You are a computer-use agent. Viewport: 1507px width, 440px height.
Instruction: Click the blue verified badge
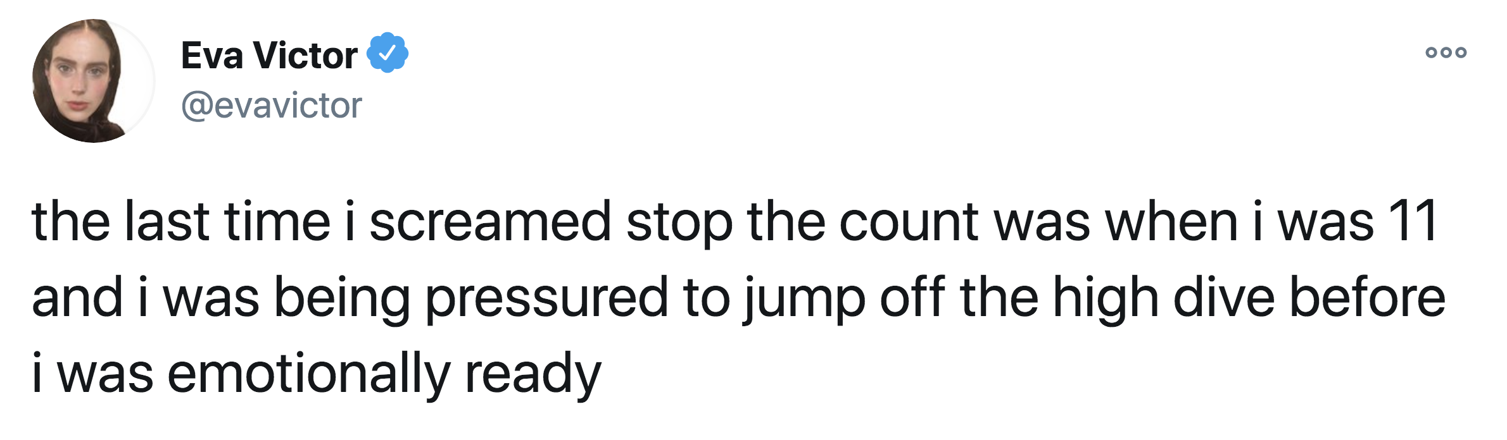tap(388, 53)
